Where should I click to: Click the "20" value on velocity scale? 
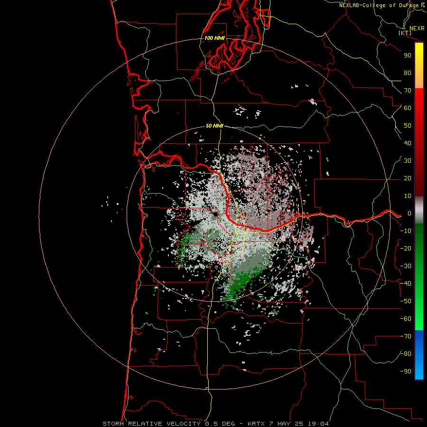(408, 178)
